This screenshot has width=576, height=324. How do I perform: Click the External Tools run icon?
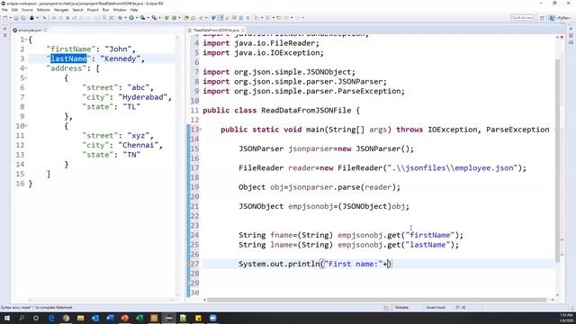pos(154,18)
